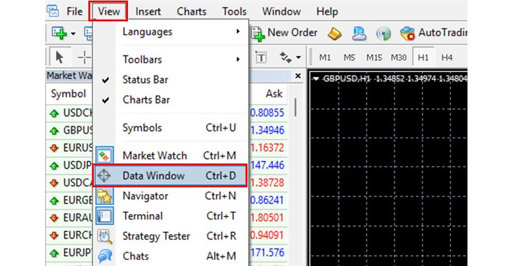Image resolution: width=512 pixels, height=266 pixels.
Task: Click the Data Window crosshair icon
Action: click(x=105, y=176)
